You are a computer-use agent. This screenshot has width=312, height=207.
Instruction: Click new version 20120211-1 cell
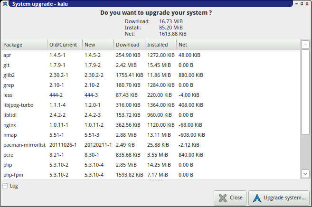(98, 145)
